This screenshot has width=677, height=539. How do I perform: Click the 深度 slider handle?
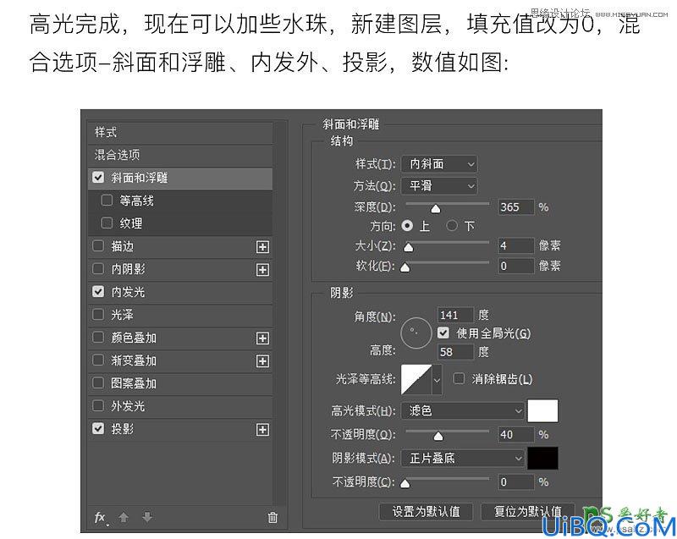coord(436,209)
